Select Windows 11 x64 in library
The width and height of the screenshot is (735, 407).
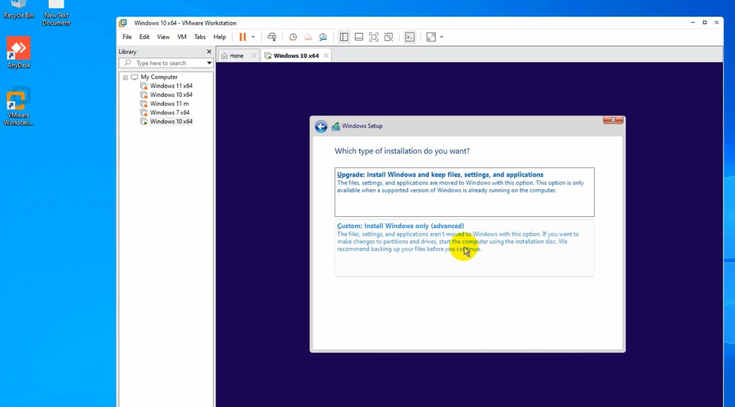click(x=171, y=86)
